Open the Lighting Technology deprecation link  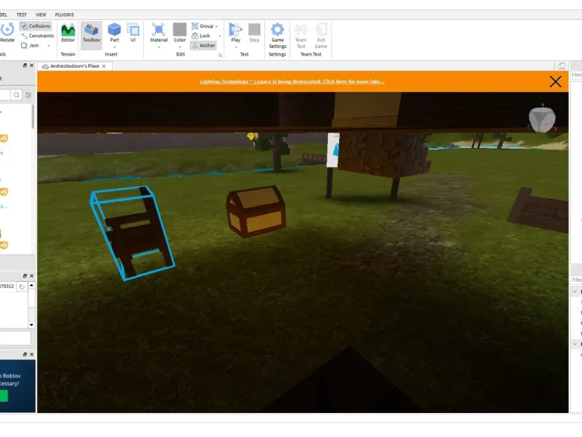[292, 82]
